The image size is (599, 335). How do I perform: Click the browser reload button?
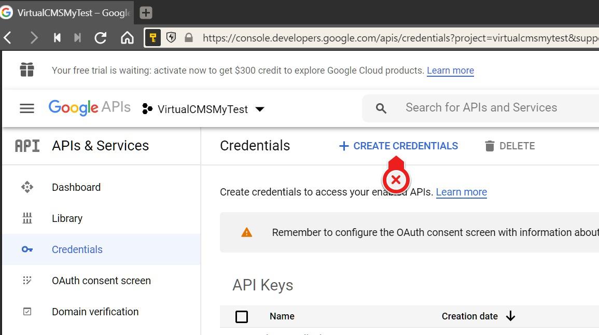click(101, 38)
